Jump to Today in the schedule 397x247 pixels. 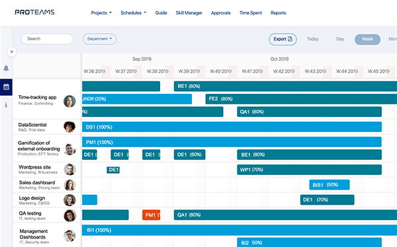tap(313, 39)
